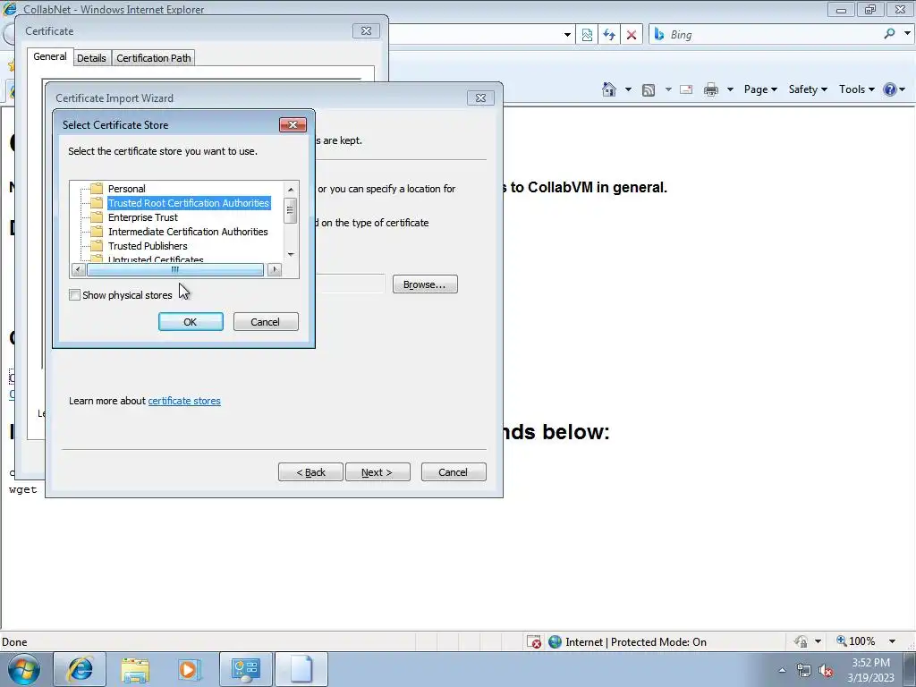Click the muted volume tray icon
Screen dimensions: 916x687
coord(826,670)
